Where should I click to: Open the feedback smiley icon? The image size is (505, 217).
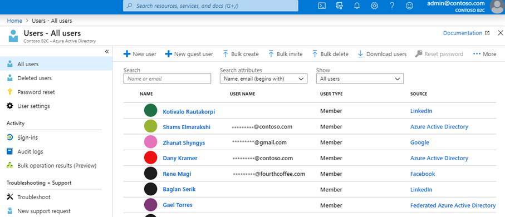pos(409,6)
